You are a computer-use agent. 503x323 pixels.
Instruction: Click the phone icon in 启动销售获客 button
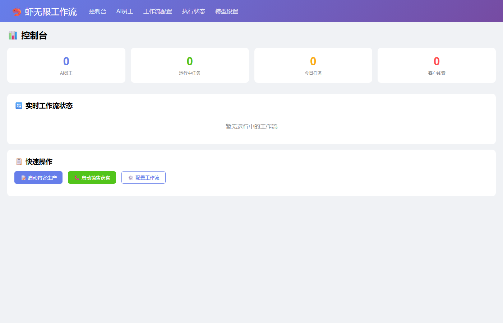coord(77,178)
